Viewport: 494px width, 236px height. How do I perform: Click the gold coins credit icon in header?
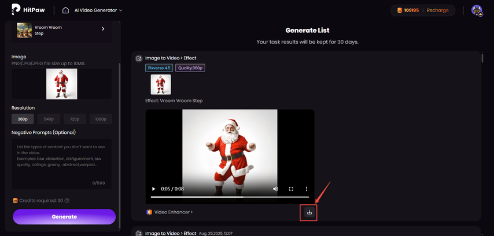point(400,10)
